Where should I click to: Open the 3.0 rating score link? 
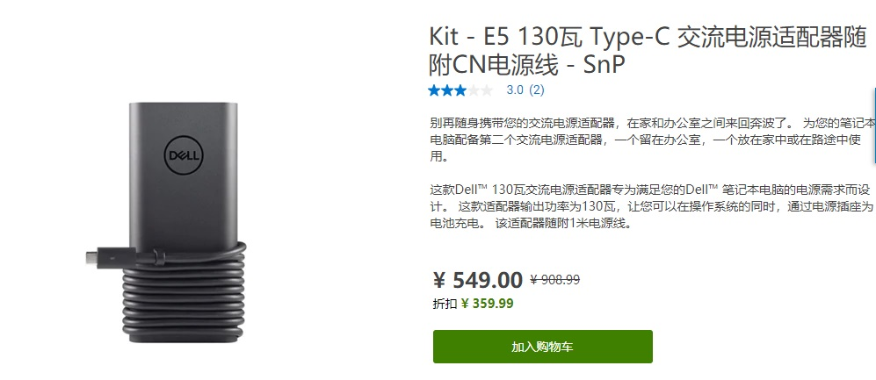click(x=515, y=90)
